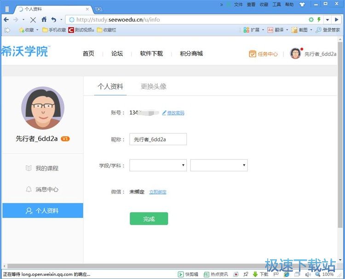Stop page loading with X icon

tap(33, 20)
